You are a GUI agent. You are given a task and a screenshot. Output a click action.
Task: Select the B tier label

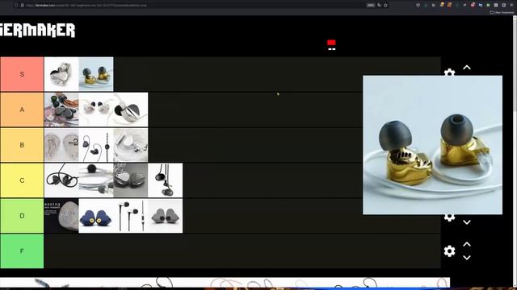click(x=22, y=145)
